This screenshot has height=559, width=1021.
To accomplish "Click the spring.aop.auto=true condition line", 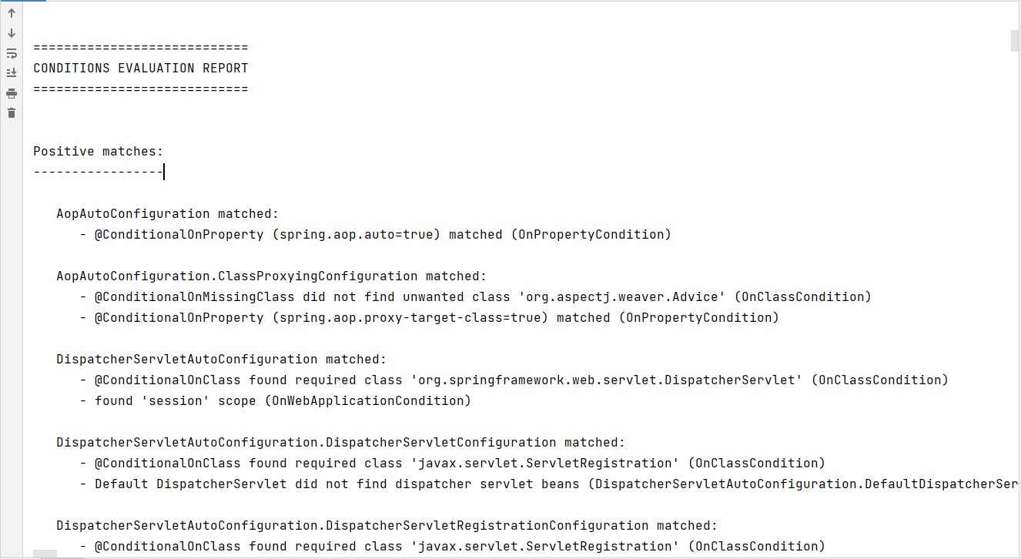I will 376,234.
